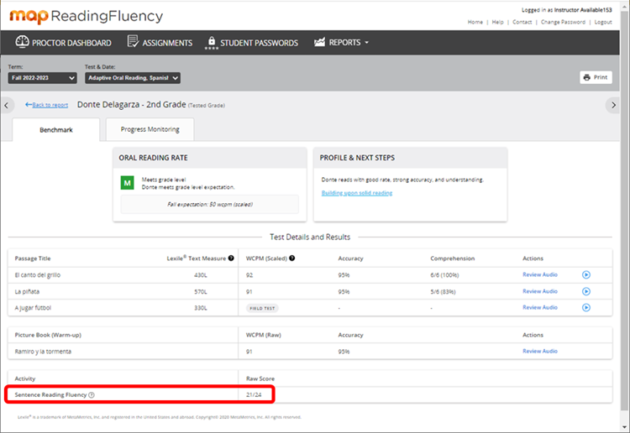
Task: Expand the Reports dropdown menu
Action: point(341,43)
